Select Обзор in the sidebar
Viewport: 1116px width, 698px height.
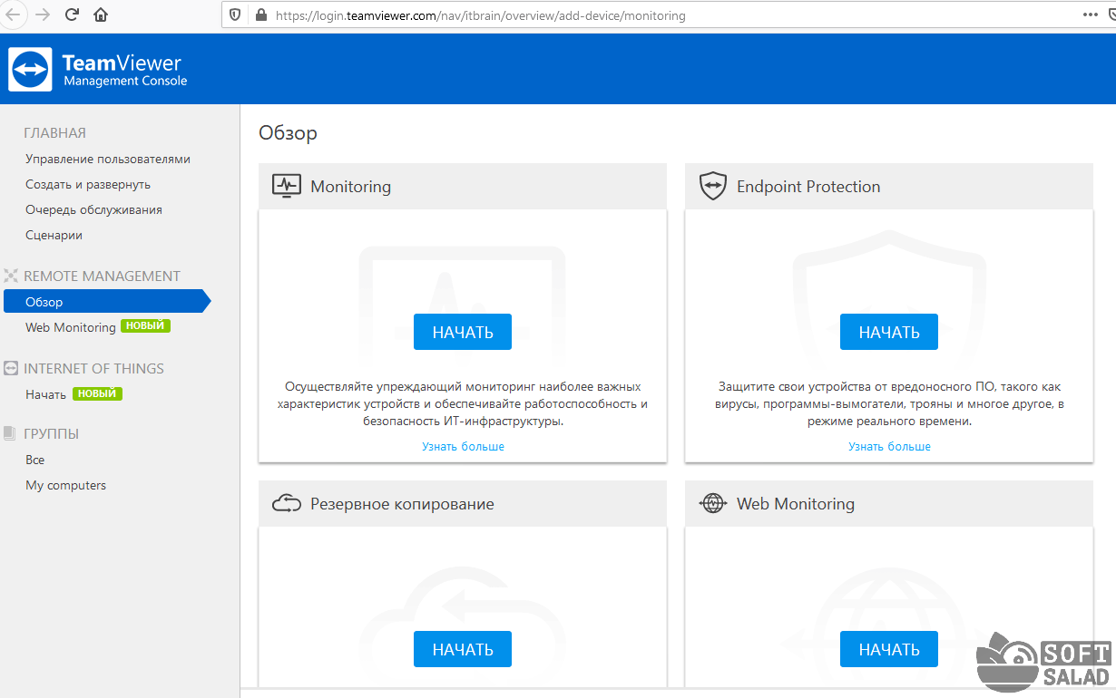(x=106, y=302)
